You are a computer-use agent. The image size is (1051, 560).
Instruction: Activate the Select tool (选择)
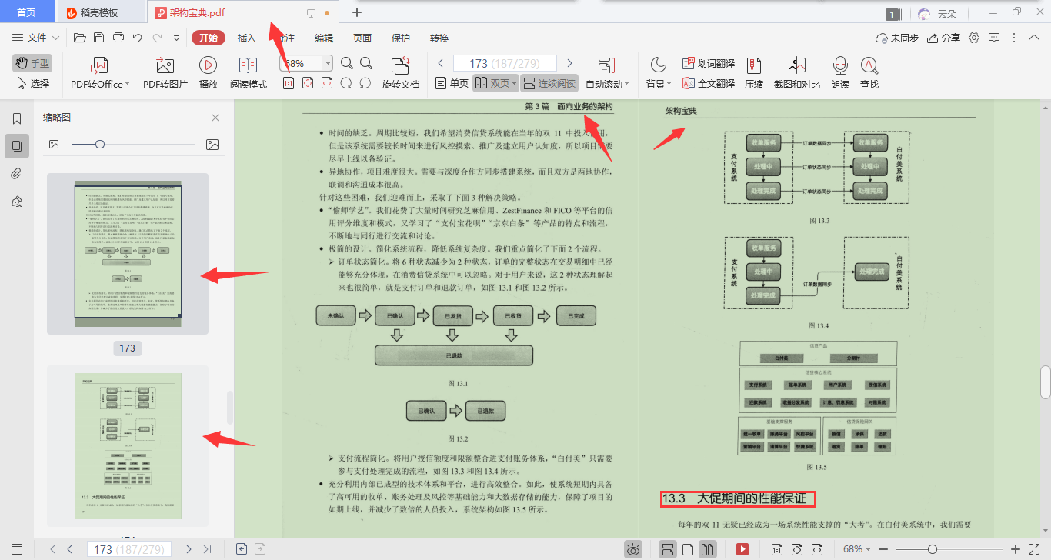tap(32, 83)
